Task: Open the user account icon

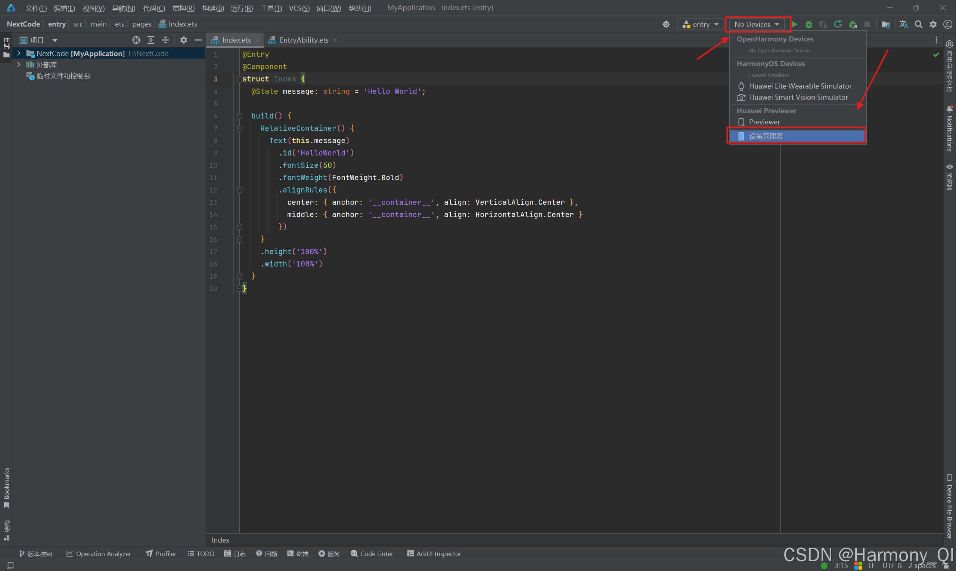Action: 947,24
